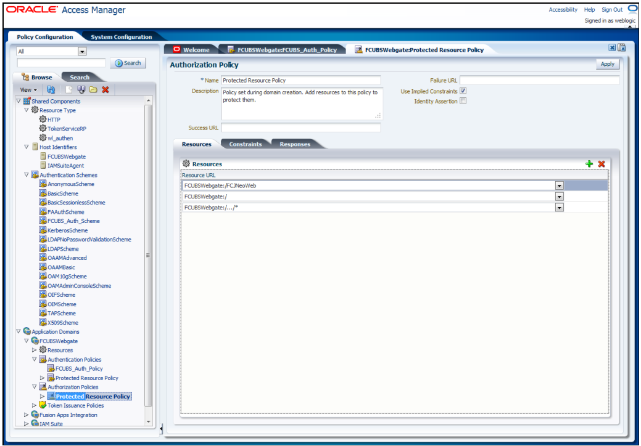This screenshot has width=641, height=446.
Task: Click the tree scrollbar down arrow
Action: [149, 421]
